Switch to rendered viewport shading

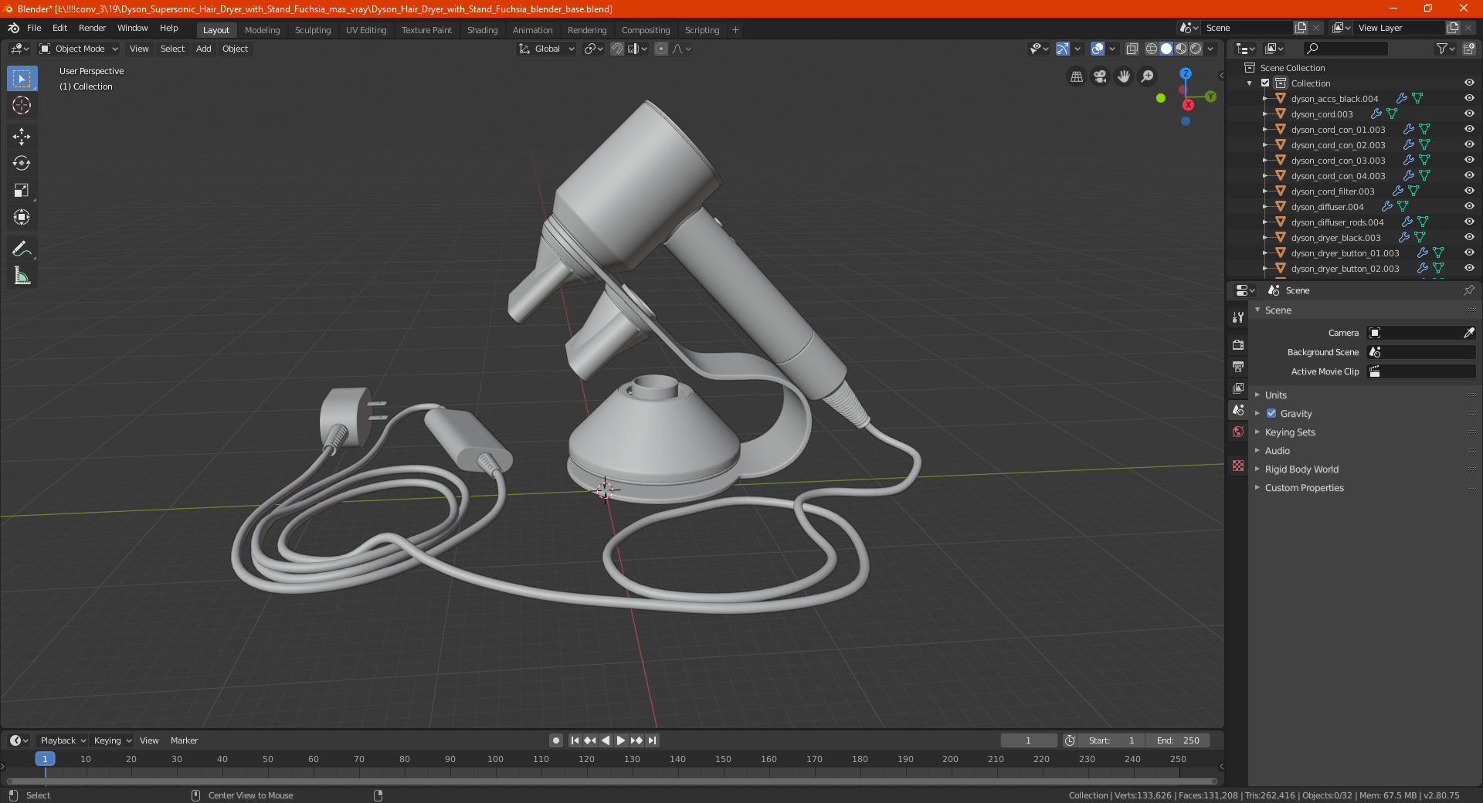(x=1196, y=49)
